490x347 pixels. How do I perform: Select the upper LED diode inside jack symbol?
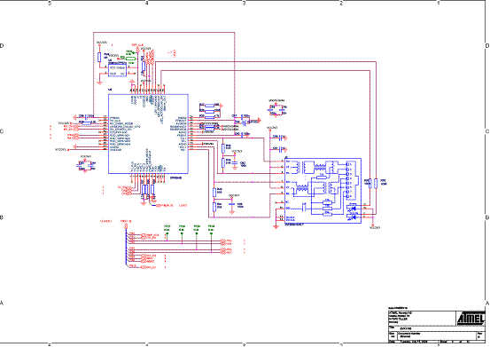click(354, 207)
